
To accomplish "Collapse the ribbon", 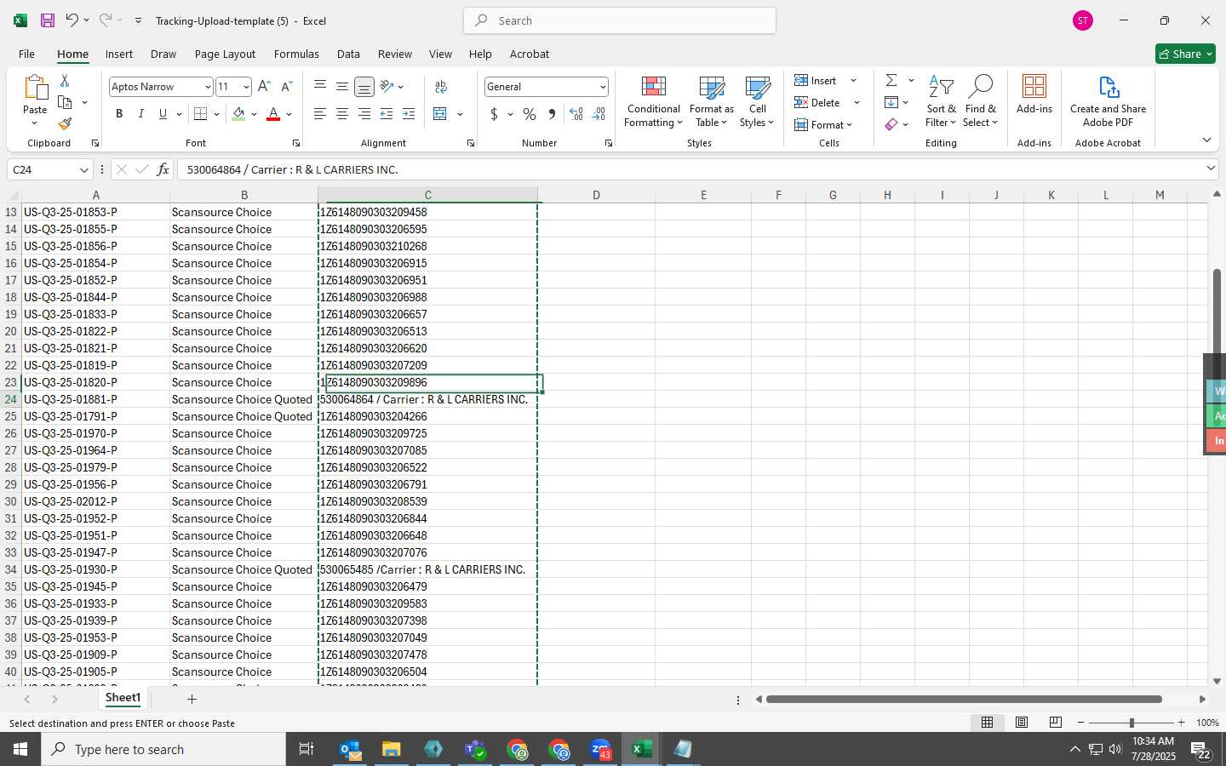I will [x=1206, y=140].
